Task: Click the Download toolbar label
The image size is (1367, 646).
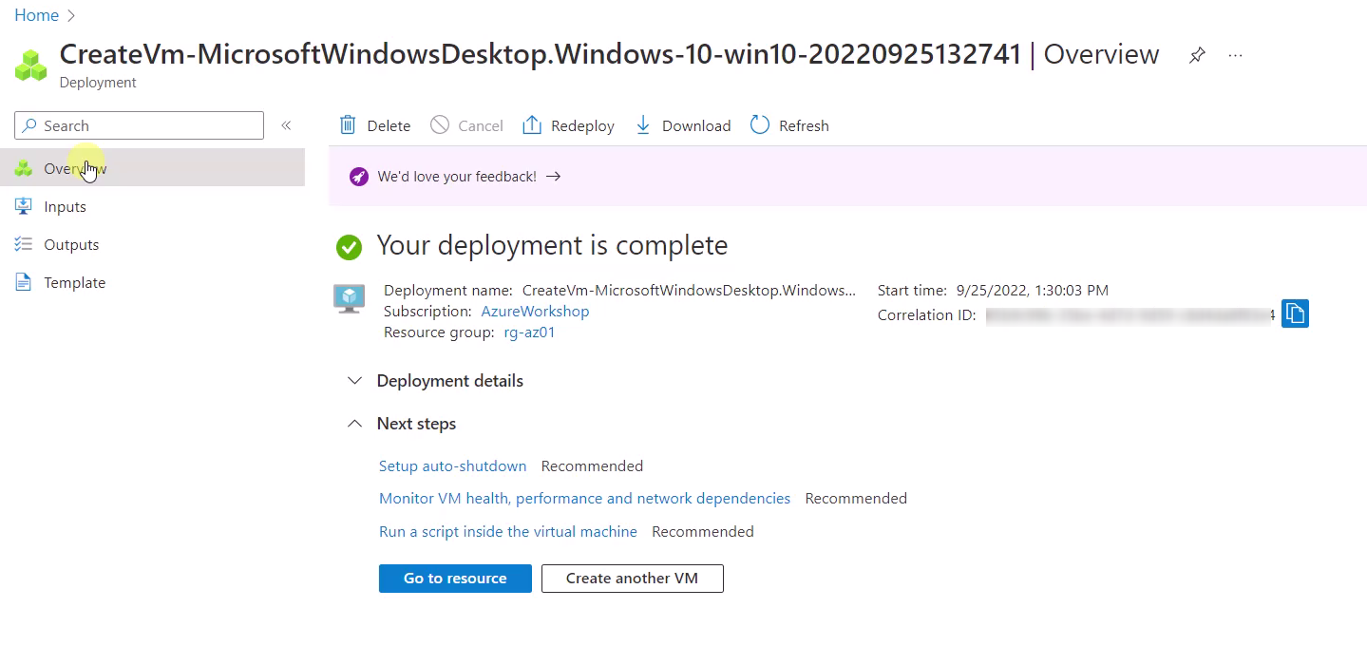Action: pyautogui.click(x=696, y=125)
